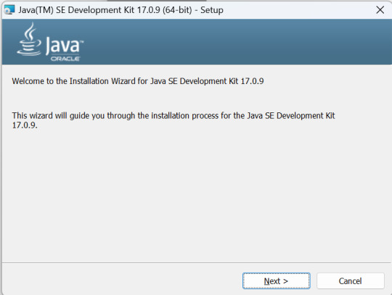The image size is (392, 295).
Task: Click the installer icon in title bar
Action: (x=9, y=10)
